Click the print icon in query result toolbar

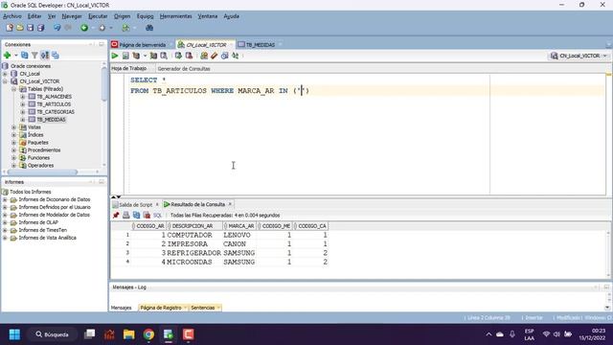tap(125, 215)
